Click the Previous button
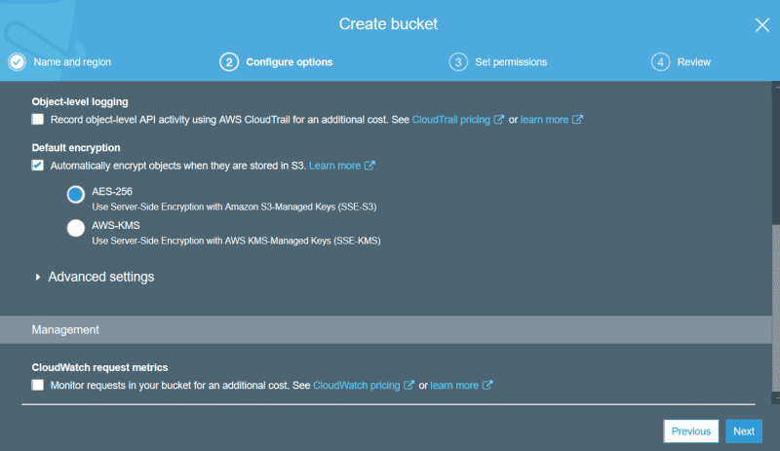Screen dimensions: 780x451 tap(691, 432)
